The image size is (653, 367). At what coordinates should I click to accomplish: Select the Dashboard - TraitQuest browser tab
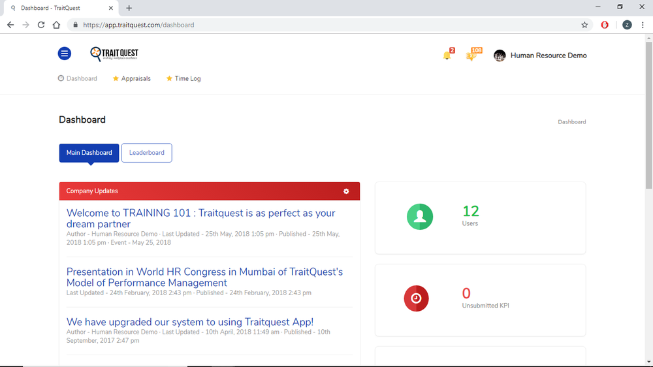coord(61,8)
